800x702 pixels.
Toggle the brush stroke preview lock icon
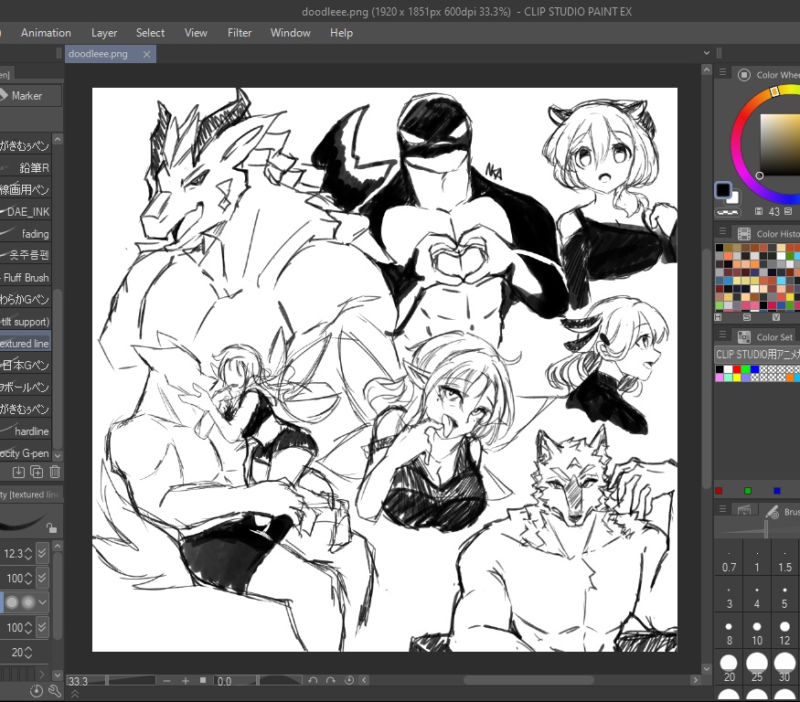coord(51,527)
